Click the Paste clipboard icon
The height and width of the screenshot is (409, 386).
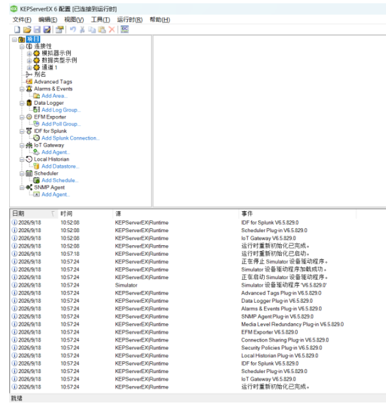tap(102, 29)
